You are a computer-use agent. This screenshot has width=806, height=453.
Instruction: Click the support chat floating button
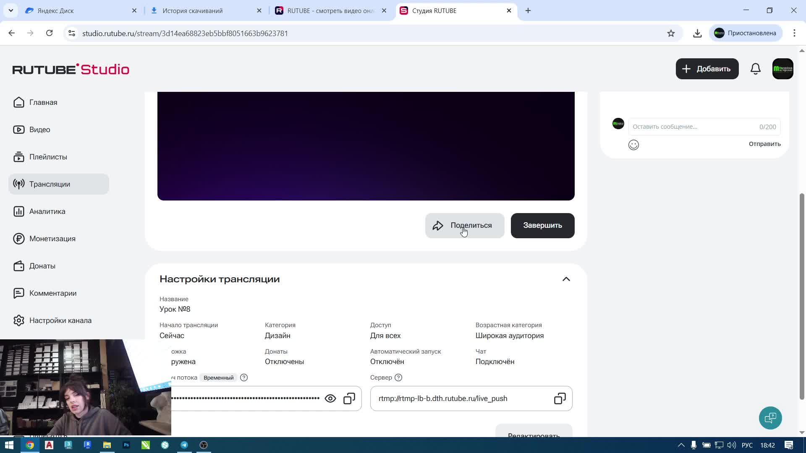pos(770,418)
